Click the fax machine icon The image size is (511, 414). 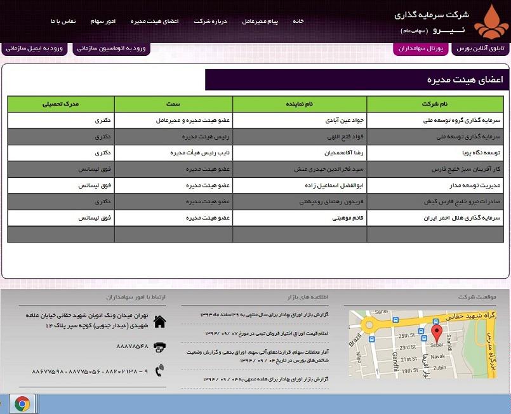click(x=160, y=347)
